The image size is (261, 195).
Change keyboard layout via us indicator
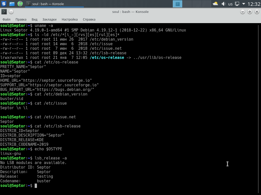tap(230, 4)
